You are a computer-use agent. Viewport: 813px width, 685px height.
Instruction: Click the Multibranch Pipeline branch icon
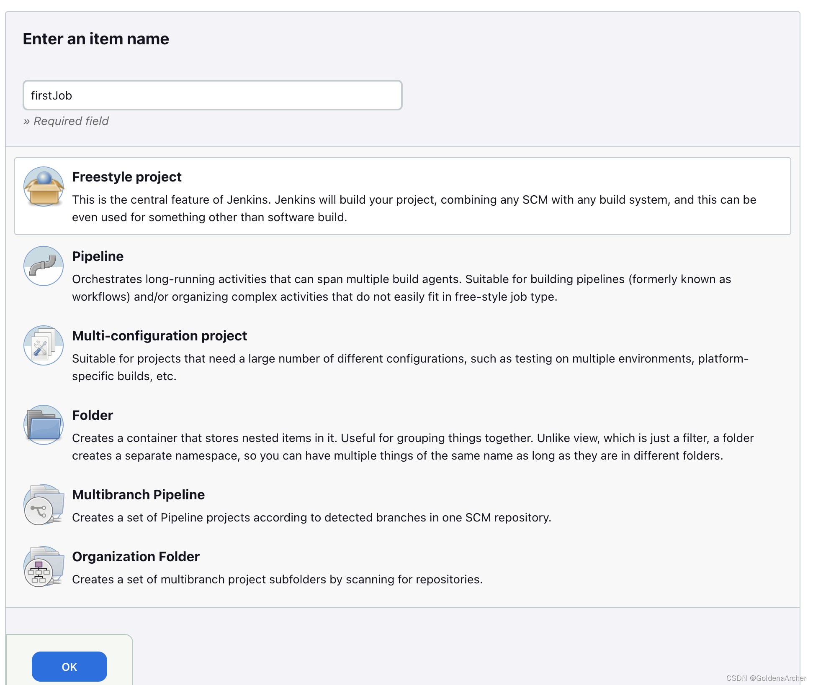[44, 504]
